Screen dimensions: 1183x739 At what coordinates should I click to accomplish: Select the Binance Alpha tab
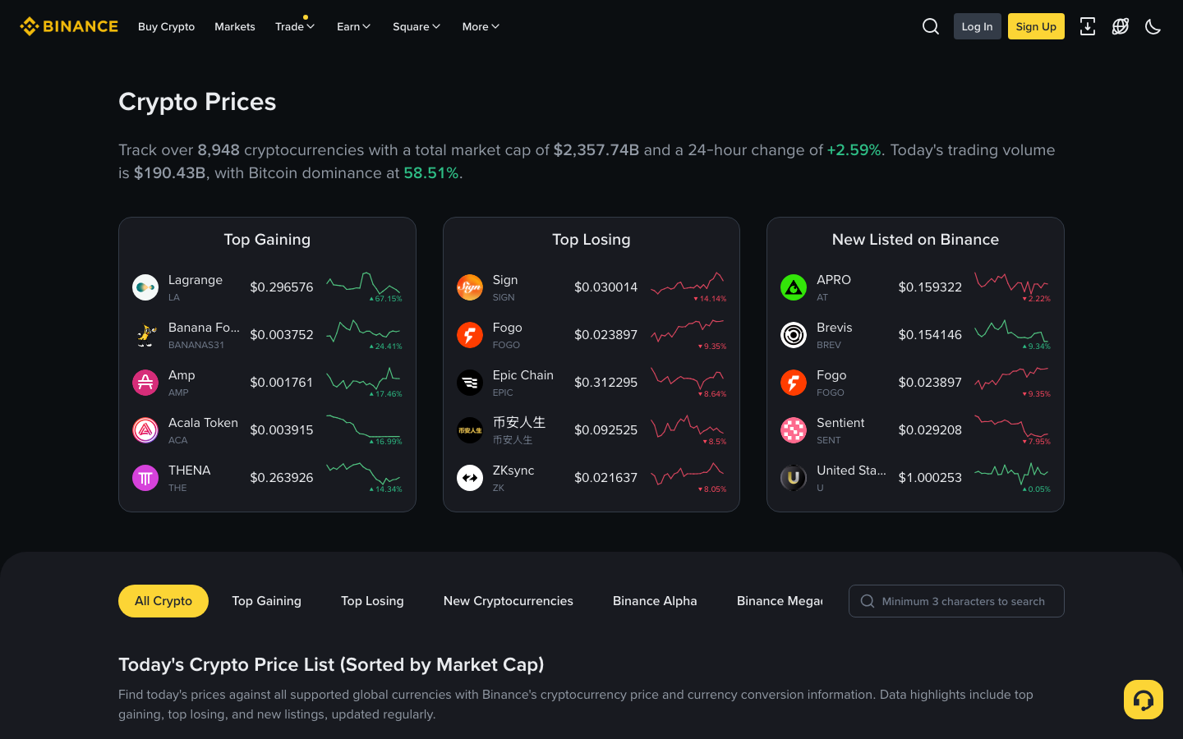655,600
